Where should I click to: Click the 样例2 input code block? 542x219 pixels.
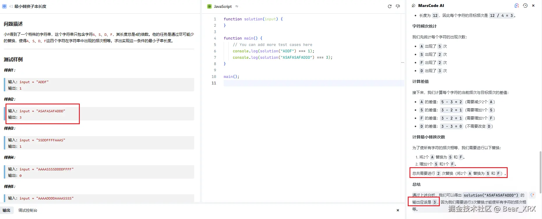point(99,114)
